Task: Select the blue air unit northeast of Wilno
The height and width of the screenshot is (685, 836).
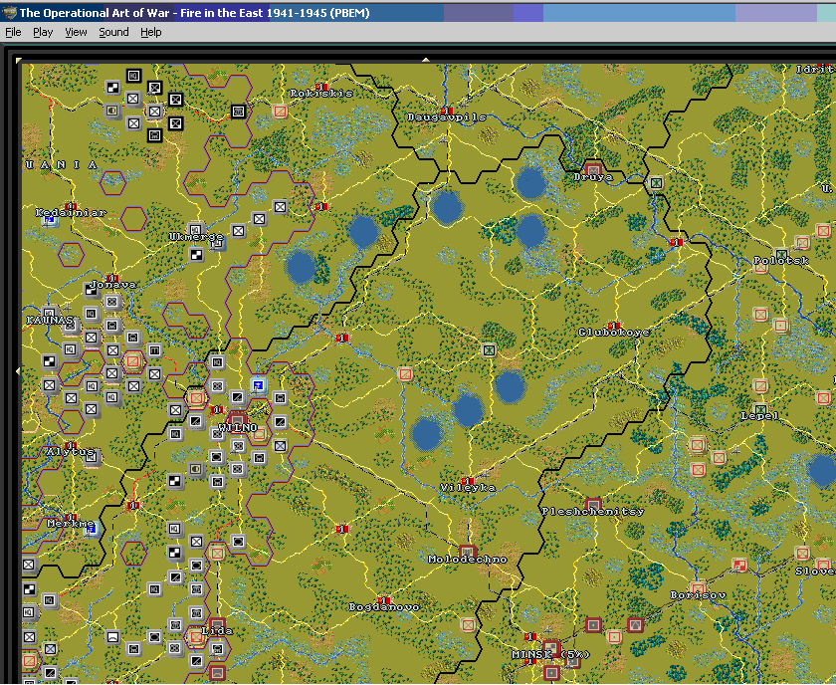Action: click(259, 385)
